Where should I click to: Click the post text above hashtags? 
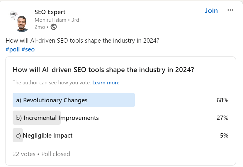point(82,41)
